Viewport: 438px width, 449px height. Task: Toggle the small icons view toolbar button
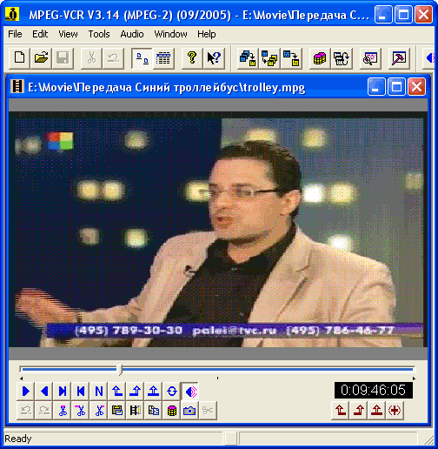coord(142,58)
